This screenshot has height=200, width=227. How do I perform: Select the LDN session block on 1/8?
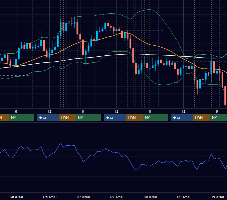(x=202, y=118)
